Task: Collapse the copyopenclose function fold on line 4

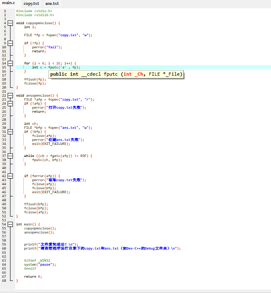Action: coord(10,23)
